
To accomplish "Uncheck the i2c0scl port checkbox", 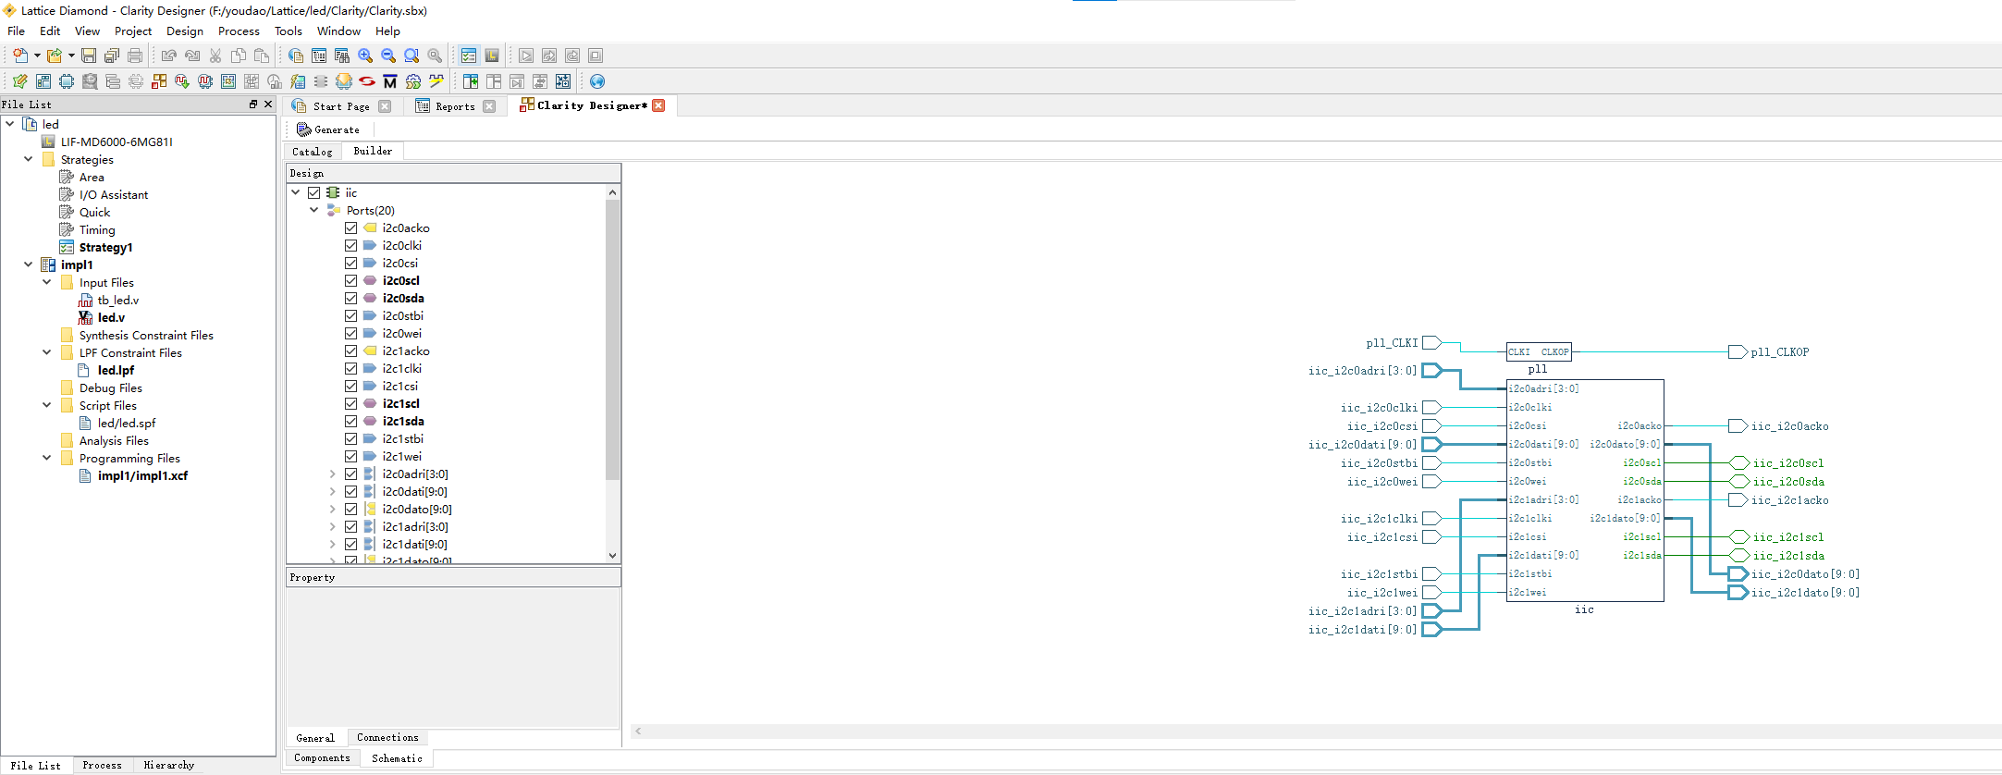I will (x=351, y=280).
